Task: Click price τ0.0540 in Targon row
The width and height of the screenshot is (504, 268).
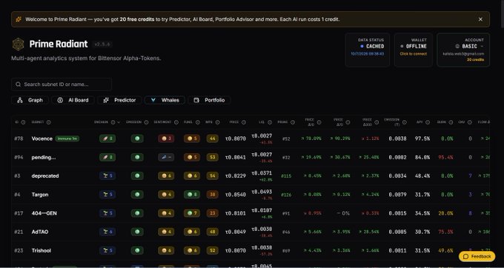Action: click(236, 195)
